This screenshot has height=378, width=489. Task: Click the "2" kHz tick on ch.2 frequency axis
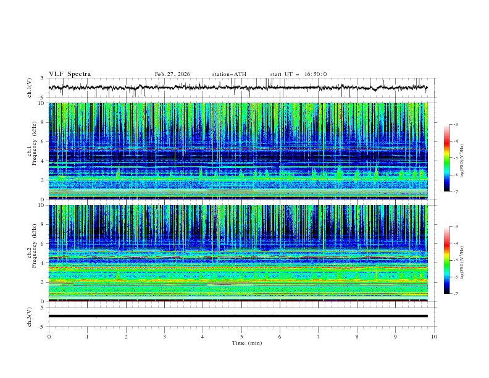(x=43, y=282)
